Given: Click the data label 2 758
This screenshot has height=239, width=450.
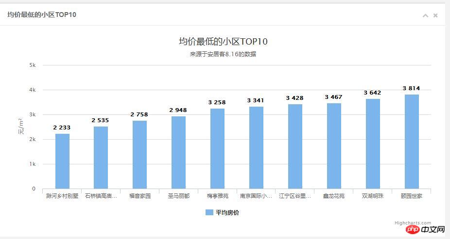Looking at the screenshot, I should (139, 114).
